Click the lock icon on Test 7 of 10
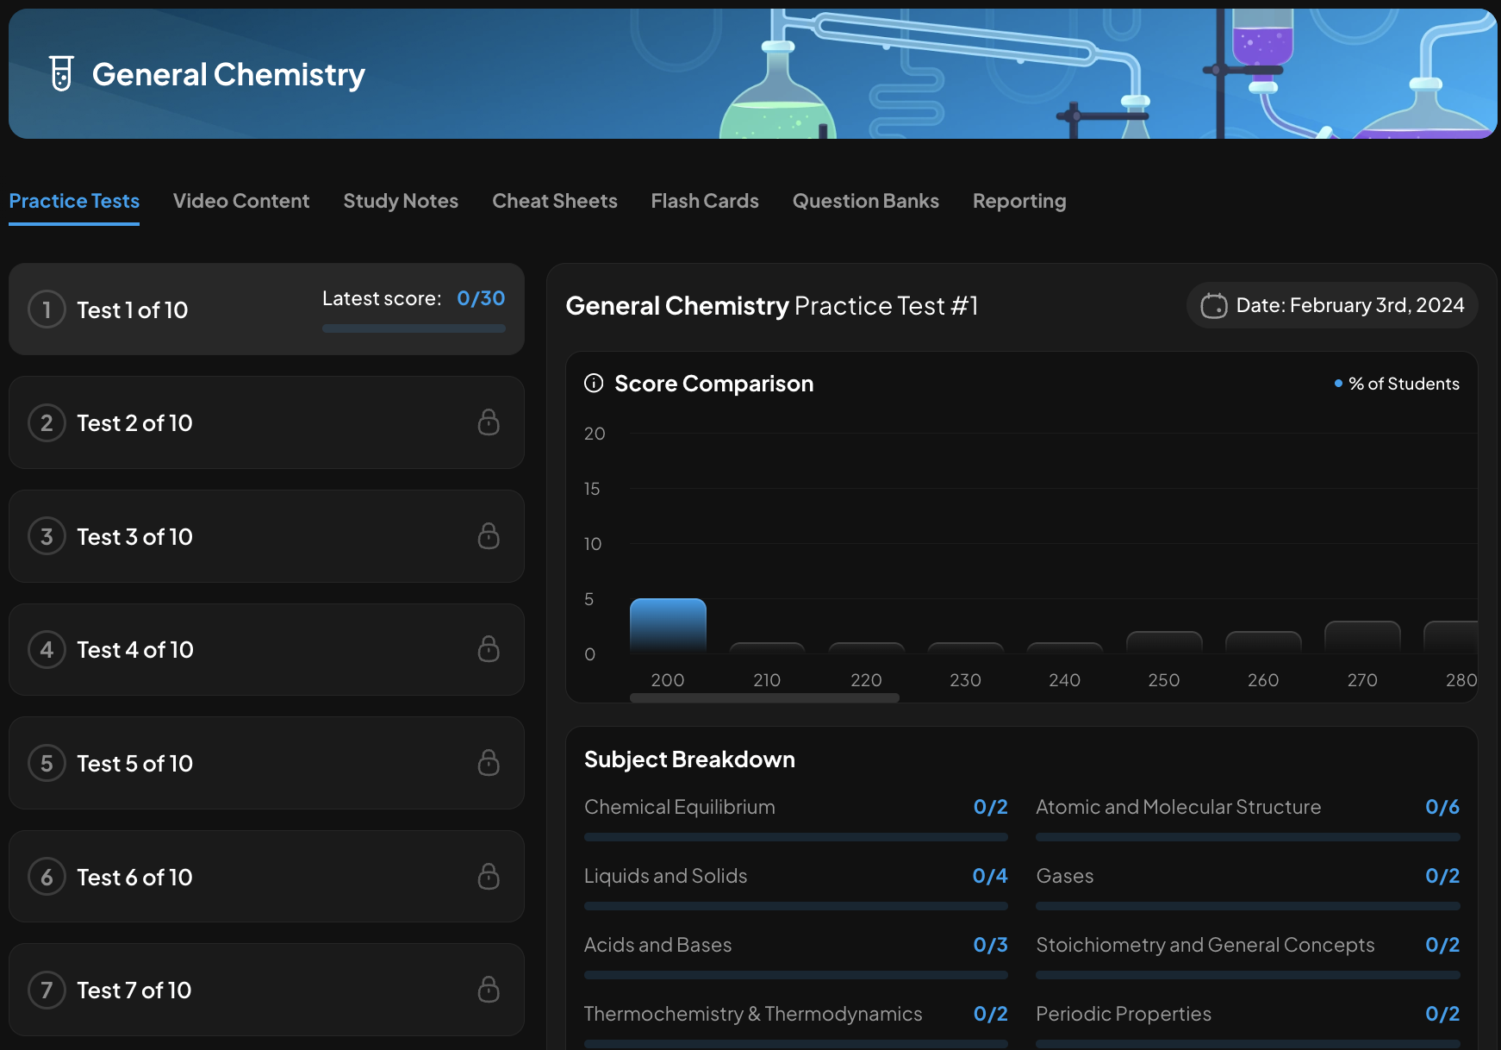The width and height of the screenshot is (1501, 1050). (489, 990)
